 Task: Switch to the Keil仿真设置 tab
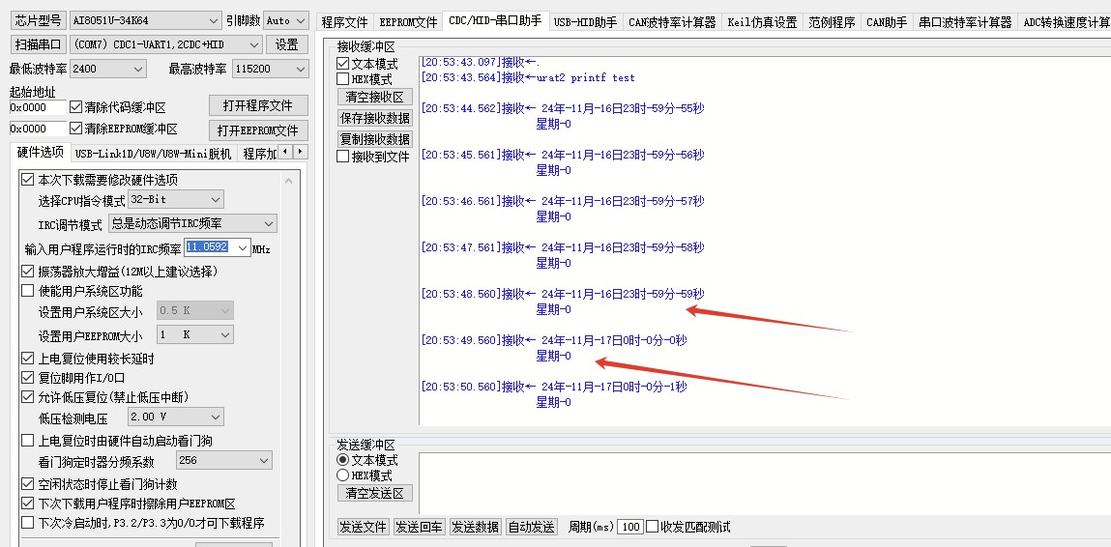(762, 22)
